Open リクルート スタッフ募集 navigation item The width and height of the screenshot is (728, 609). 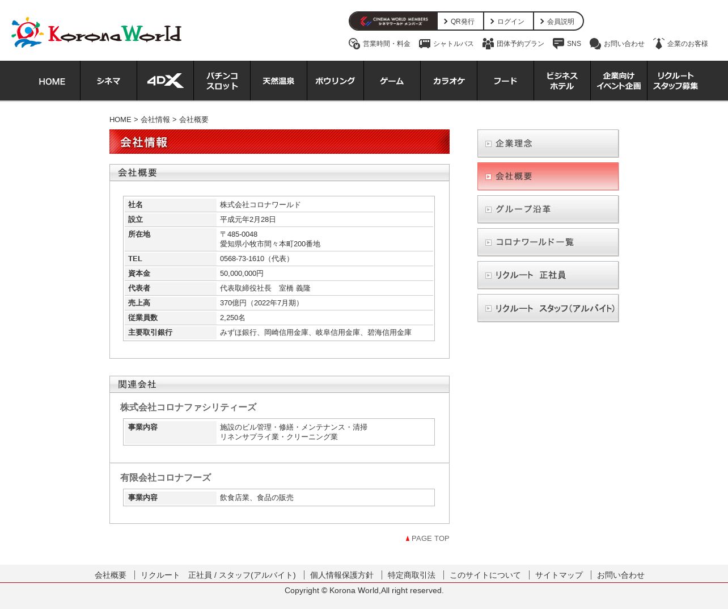tap(676, 81)
